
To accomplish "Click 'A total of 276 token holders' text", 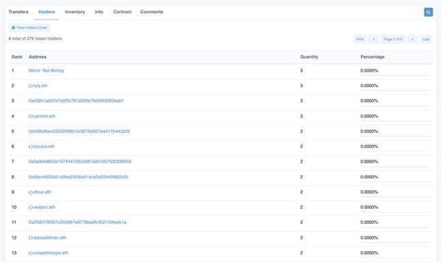I will point(35,39).
